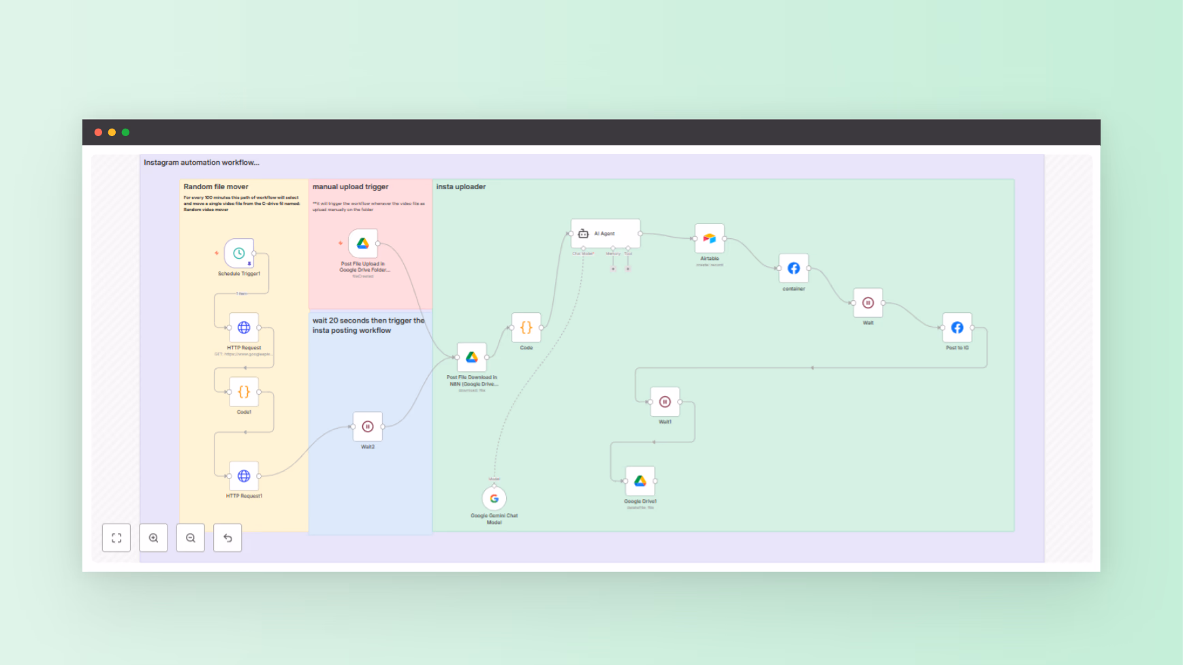
Task: Select the Google Drive1 deleteFile node
Action: (x=639, y=479)
